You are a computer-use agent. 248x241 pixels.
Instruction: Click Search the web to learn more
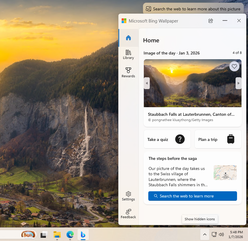[192, 196]
